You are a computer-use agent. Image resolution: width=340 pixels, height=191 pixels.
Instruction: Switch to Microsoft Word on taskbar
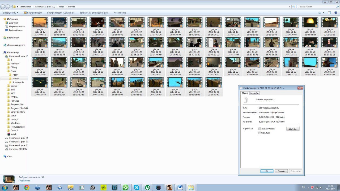coord(181,188)
